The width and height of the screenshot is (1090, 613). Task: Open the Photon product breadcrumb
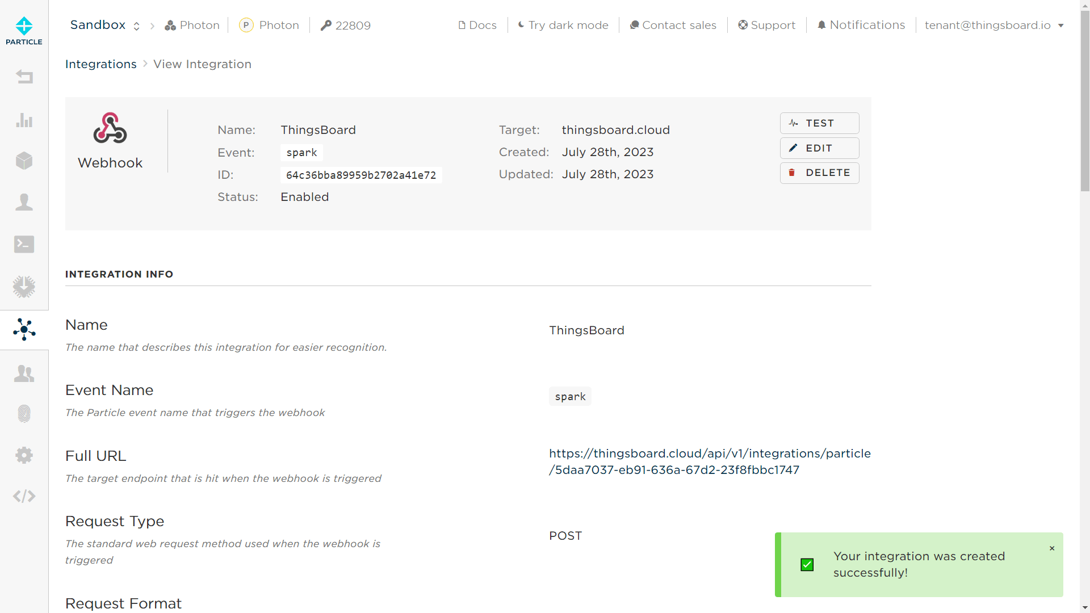(192, 25)
